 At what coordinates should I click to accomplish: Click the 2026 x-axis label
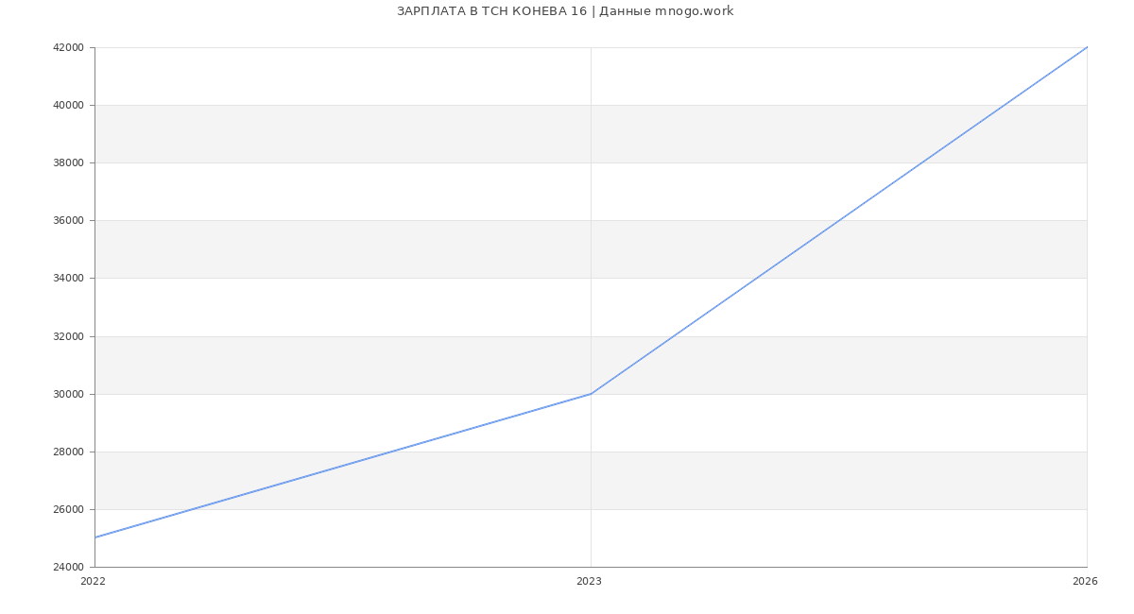coord(1085,581)
